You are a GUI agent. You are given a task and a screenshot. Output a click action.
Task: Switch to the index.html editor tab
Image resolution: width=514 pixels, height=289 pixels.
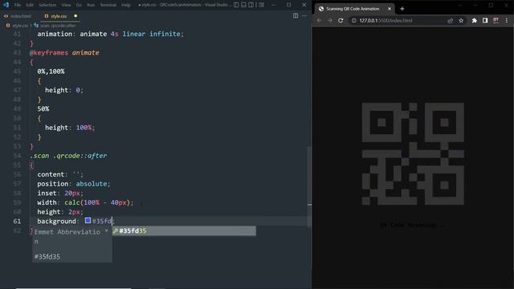point(18,16)
